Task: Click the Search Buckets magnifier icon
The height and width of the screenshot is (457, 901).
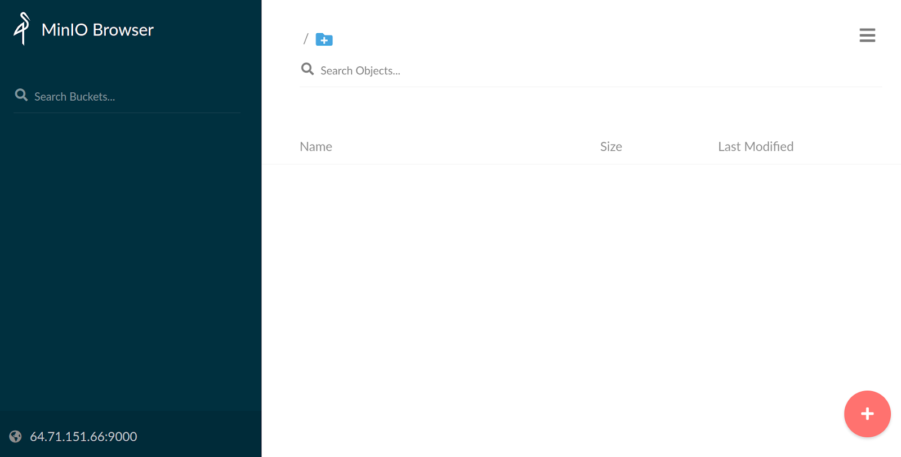Action: (21, 95)
